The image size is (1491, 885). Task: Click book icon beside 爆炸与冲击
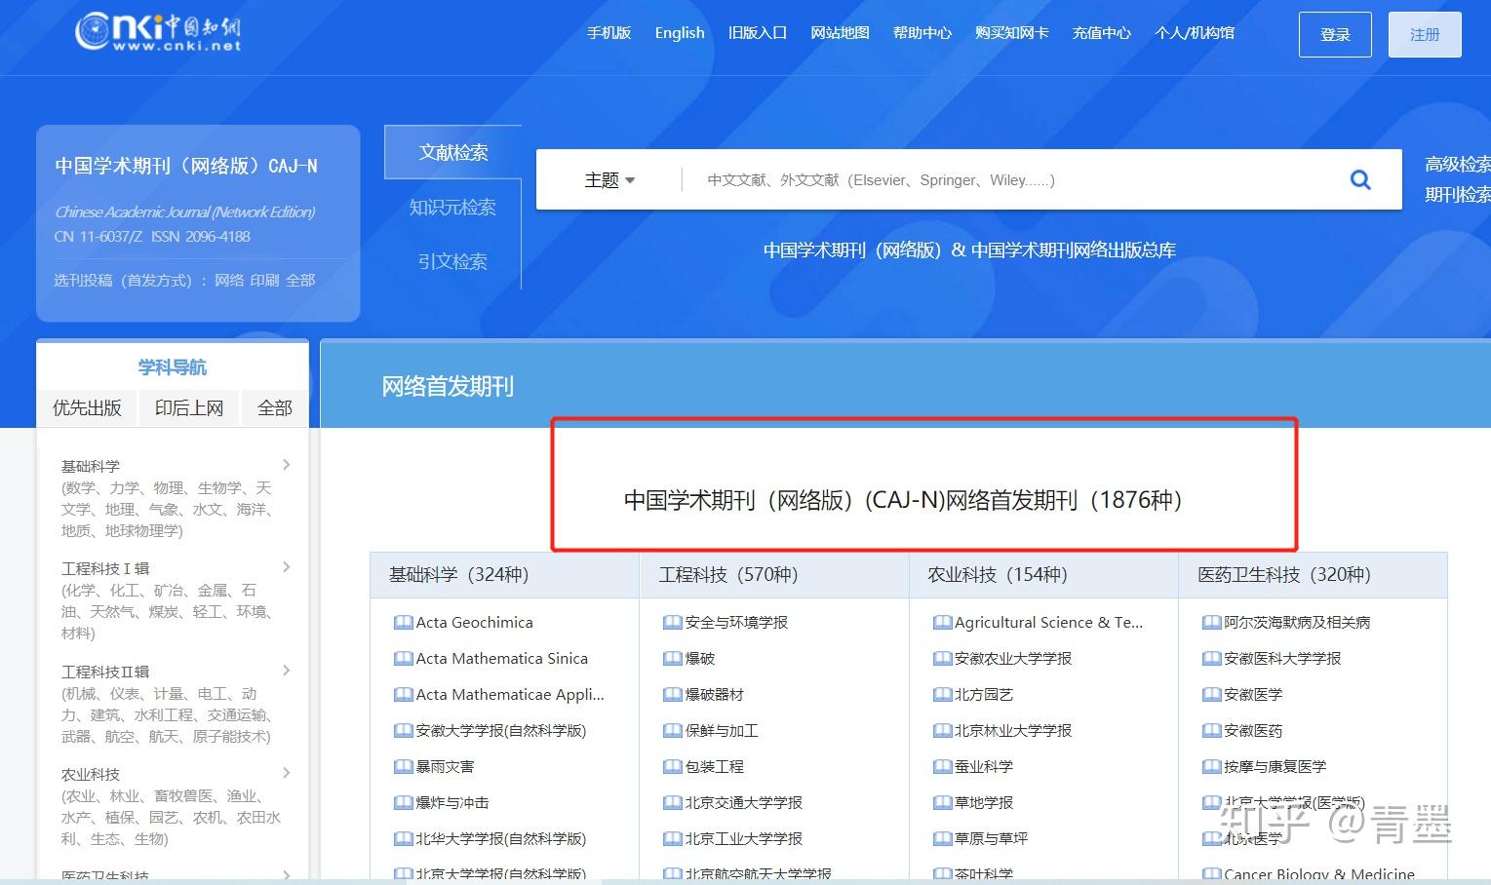pos(403,803)
